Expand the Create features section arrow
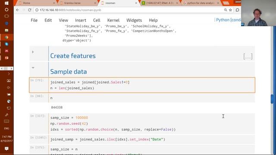 coord(33,52)
